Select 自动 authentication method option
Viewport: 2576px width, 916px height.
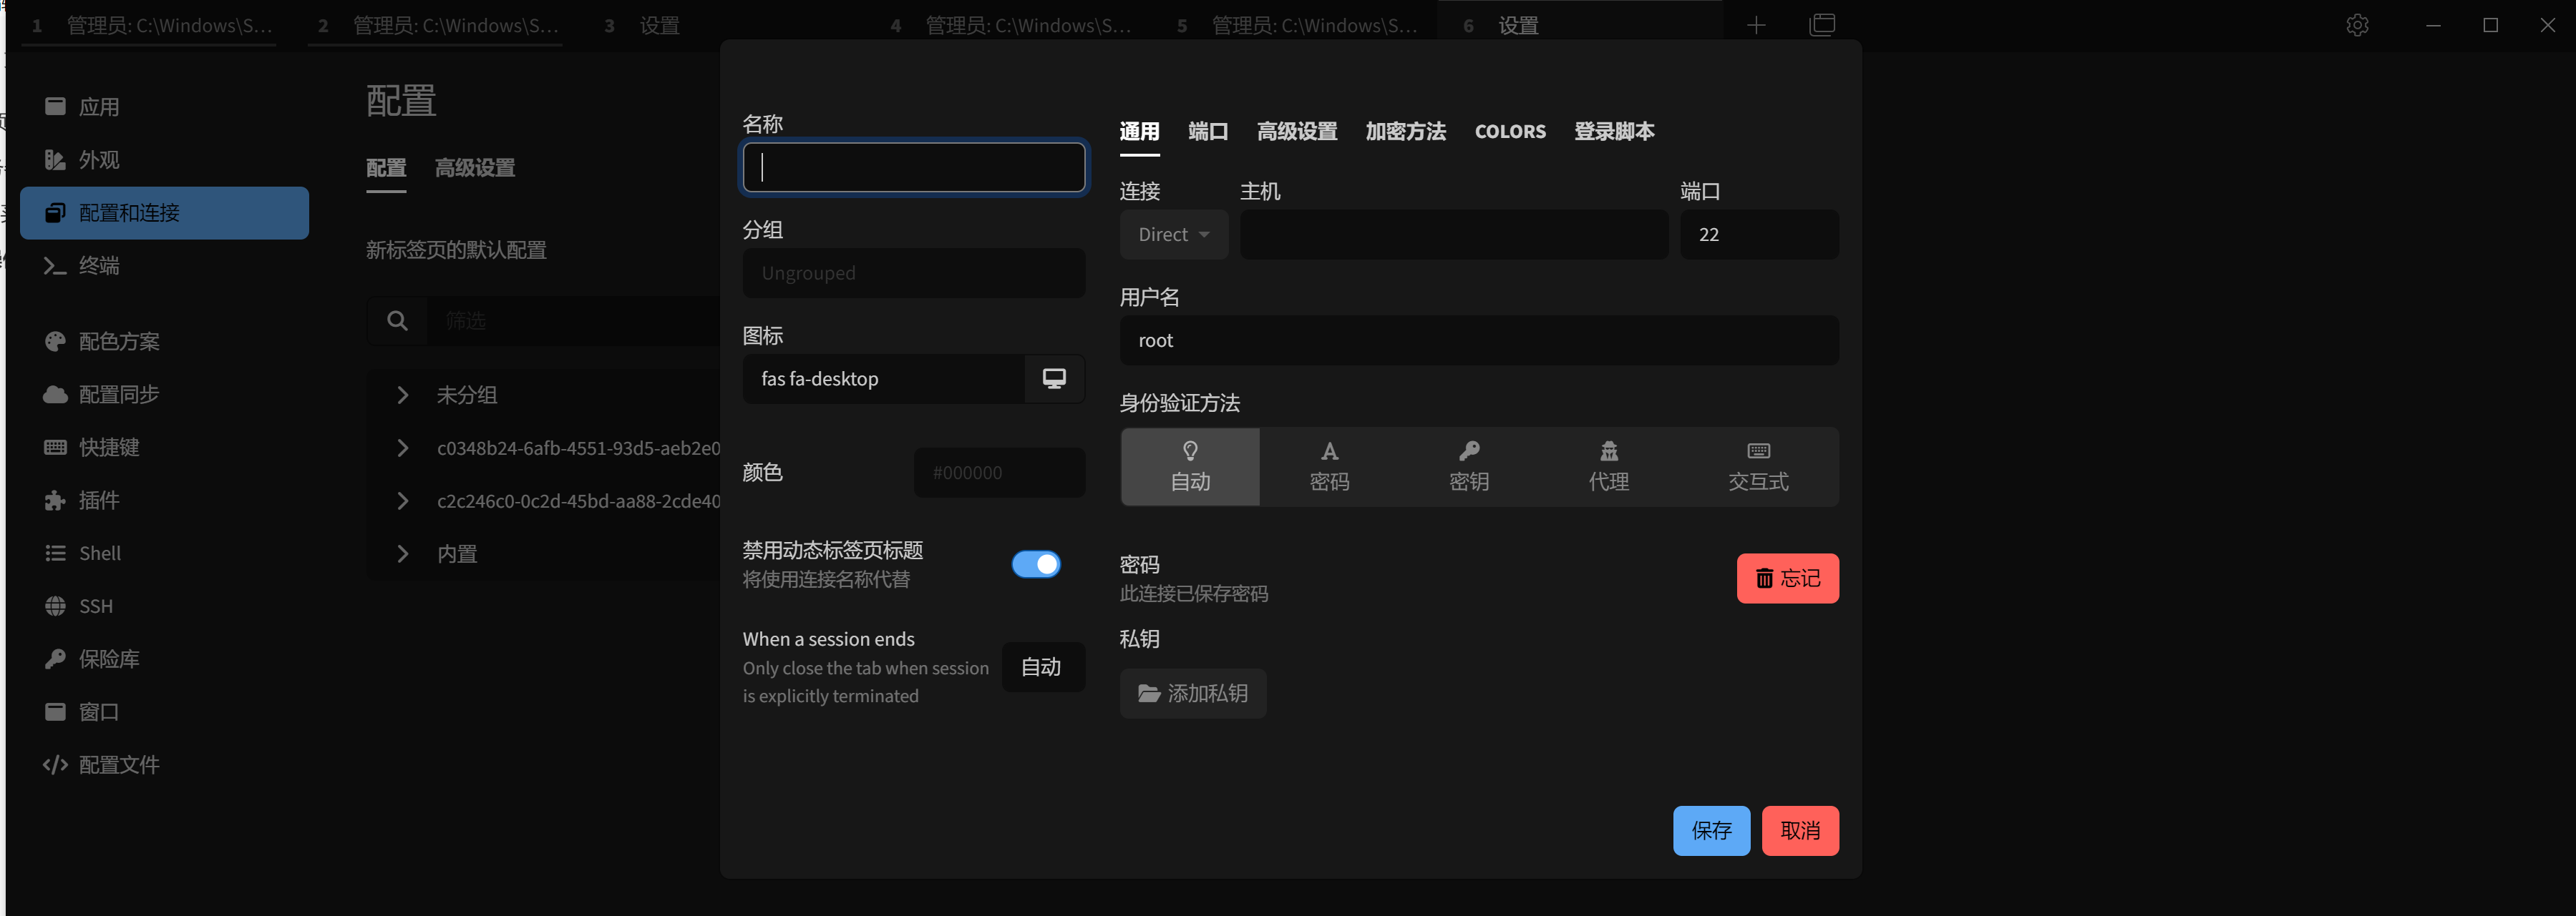(1190, 466)
